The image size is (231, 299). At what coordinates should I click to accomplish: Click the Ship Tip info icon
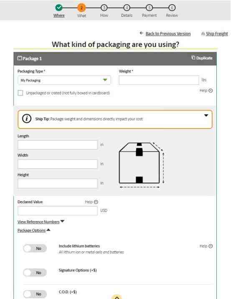(x=27, y=119)
